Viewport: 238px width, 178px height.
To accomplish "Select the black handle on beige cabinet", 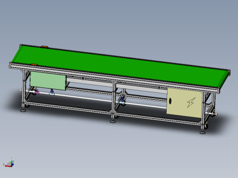I will 170,101.
